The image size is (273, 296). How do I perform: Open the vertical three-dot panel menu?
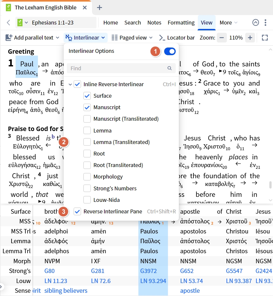265,23
